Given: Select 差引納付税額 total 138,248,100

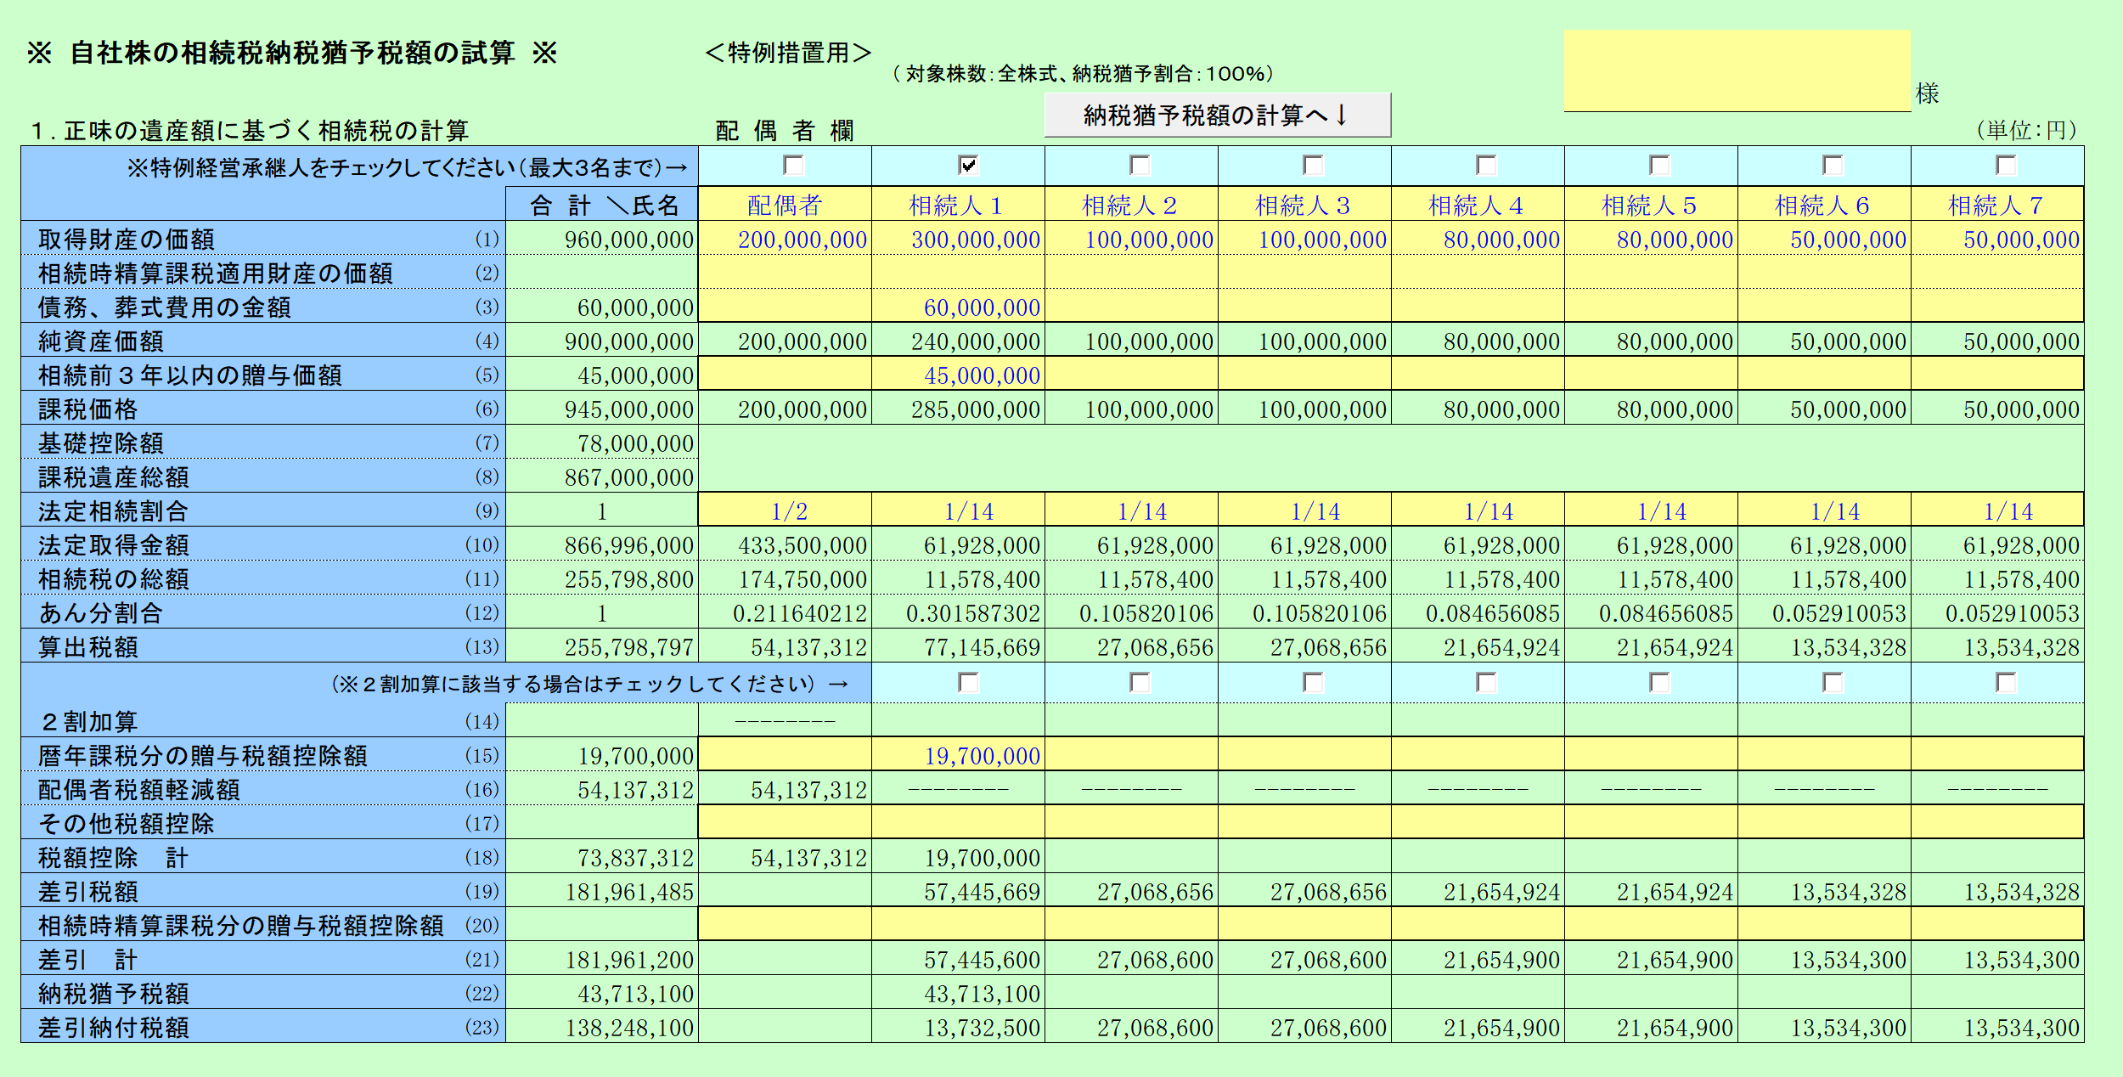Looking at the screenshot, I should click(x=602, y=1027).
